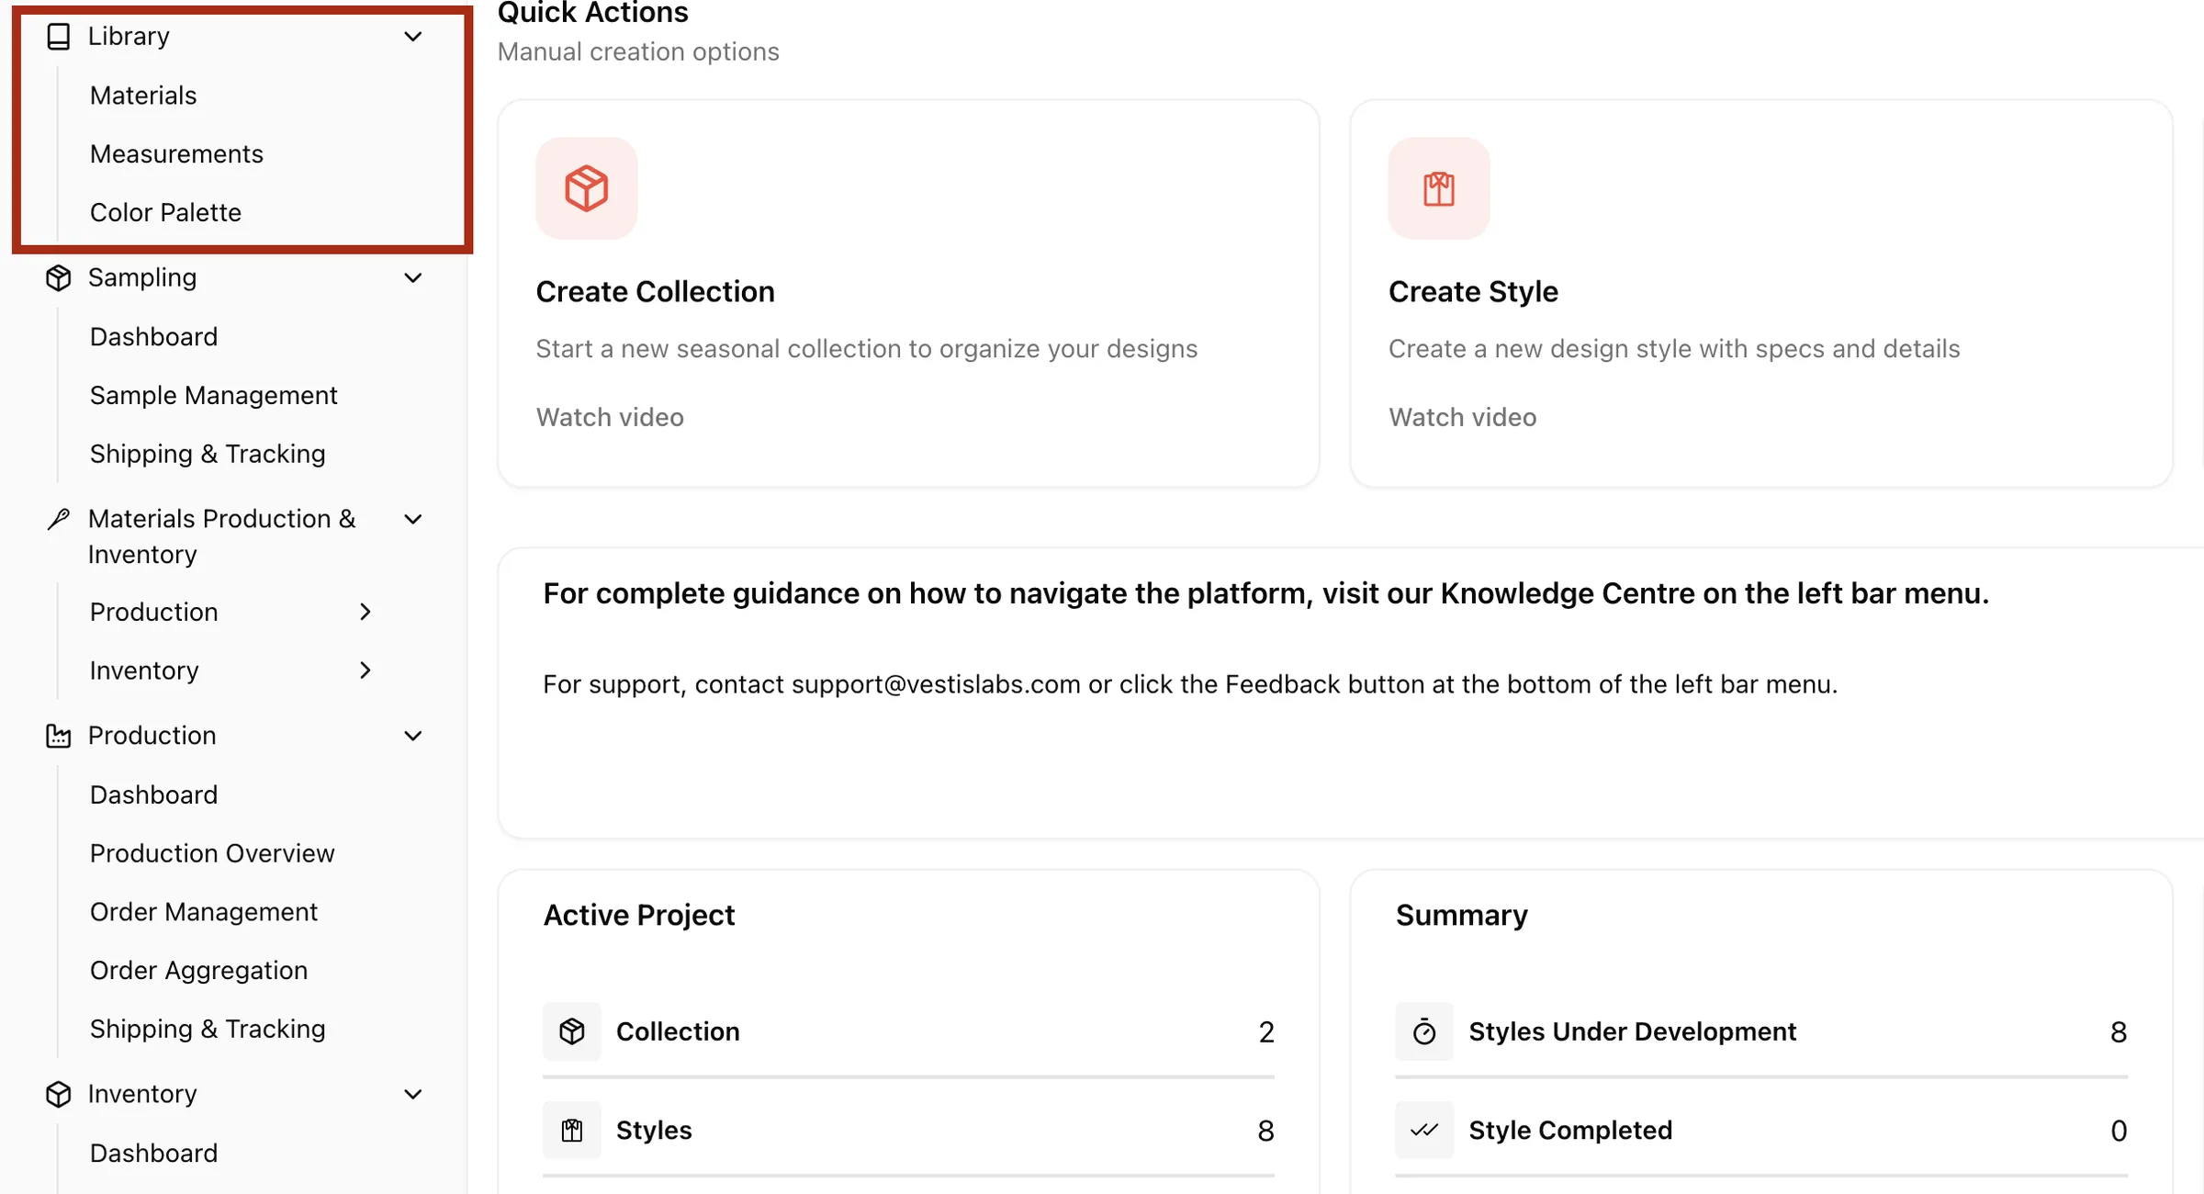Open Materials in the Library menu
The image size is (2204, 1194).
143,96
